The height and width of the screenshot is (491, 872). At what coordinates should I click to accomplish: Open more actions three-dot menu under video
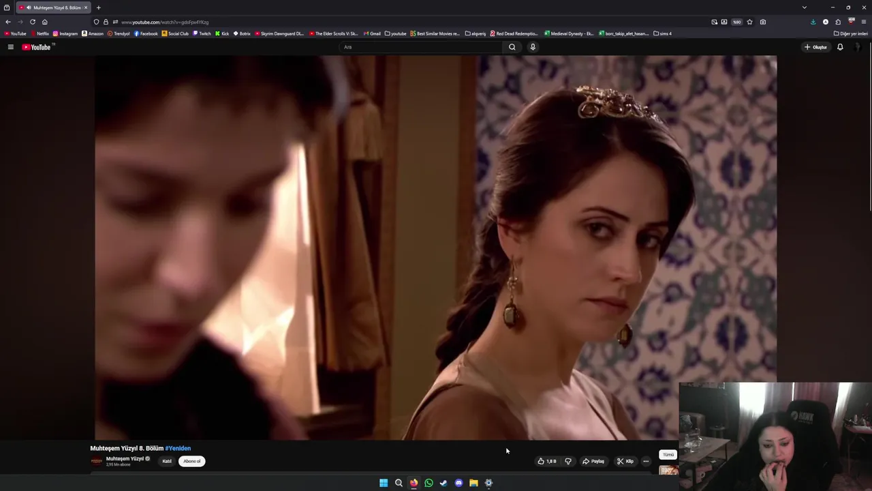coord(646,461)
